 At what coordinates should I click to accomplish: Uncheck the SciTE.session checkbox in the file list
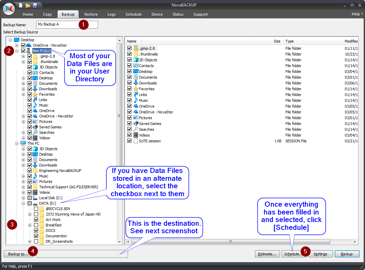(129, 141)
